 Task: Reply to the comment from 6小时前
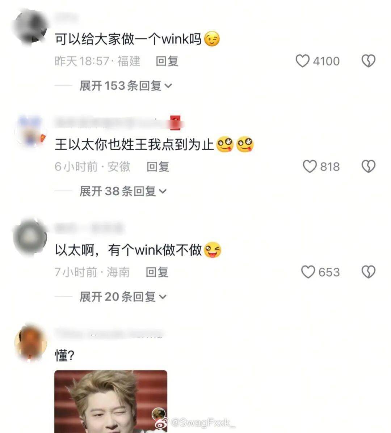pos(158,166)
